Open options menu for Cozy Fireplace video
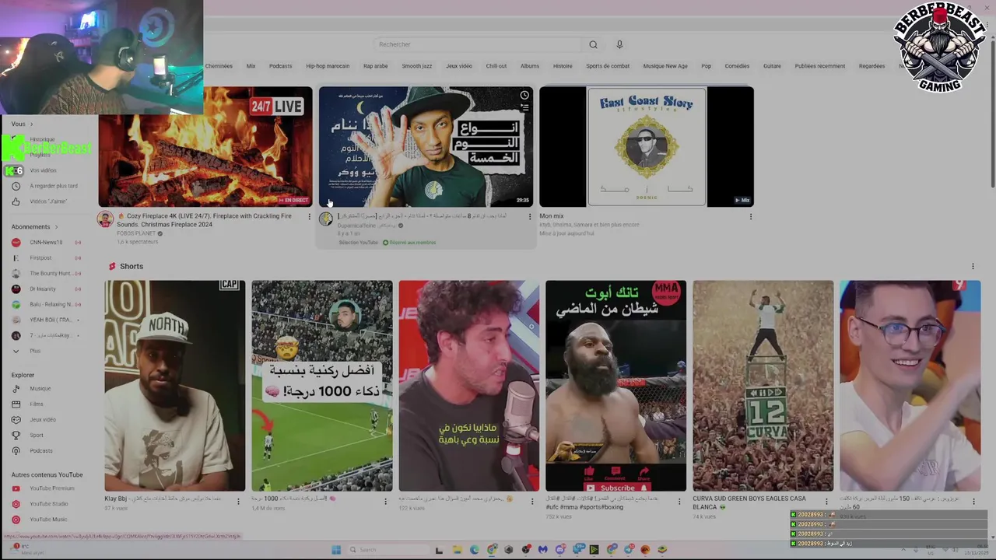The width and height of the screenshot is (996, 560). [x=309, y=217]
